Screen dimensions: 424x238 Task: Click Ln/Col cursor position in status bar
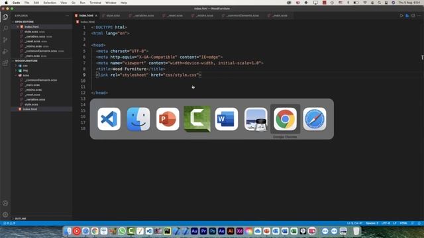click(x=354, y=223)
